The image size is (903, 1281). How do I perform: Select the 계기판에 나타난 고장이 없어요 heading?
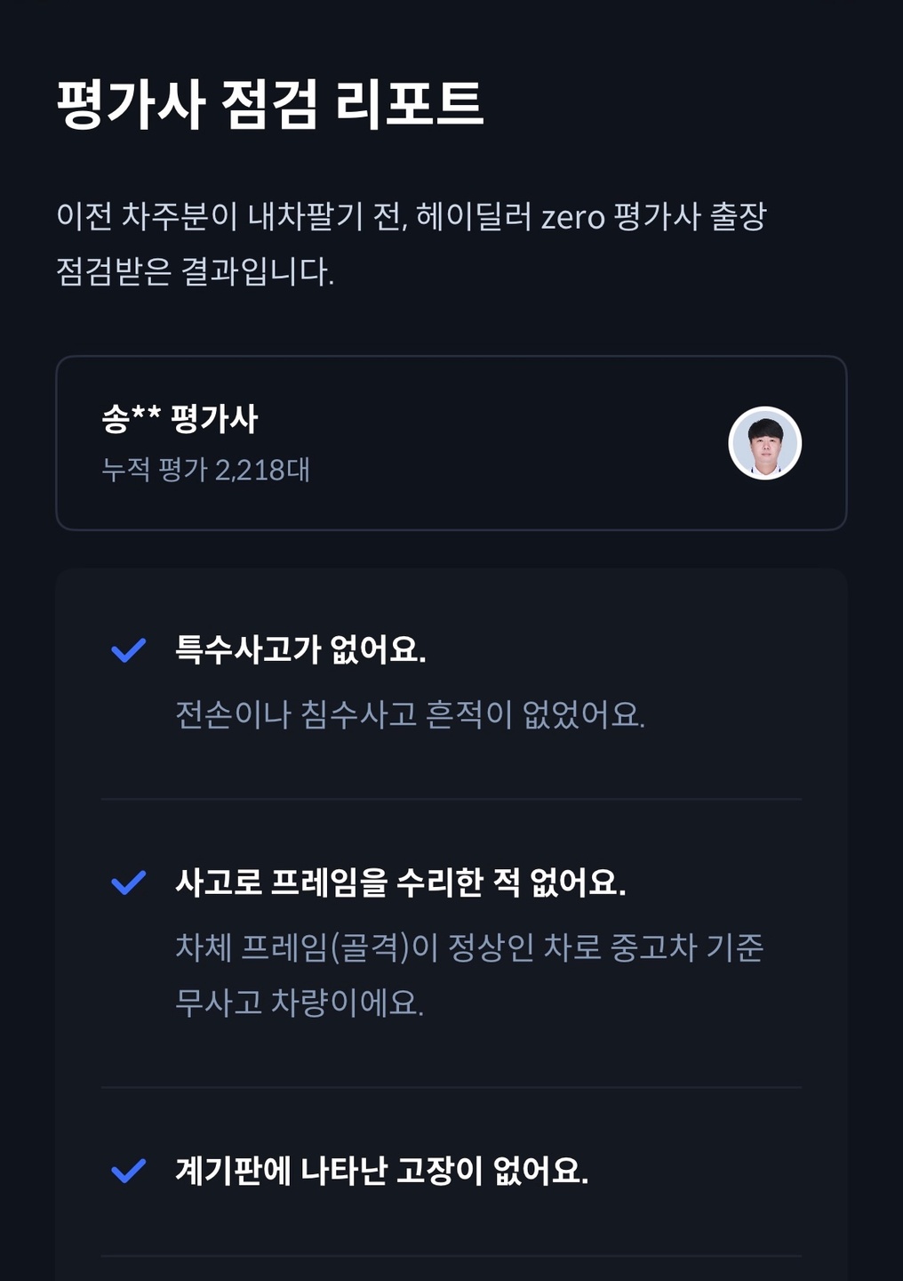tap(382, 1171)
